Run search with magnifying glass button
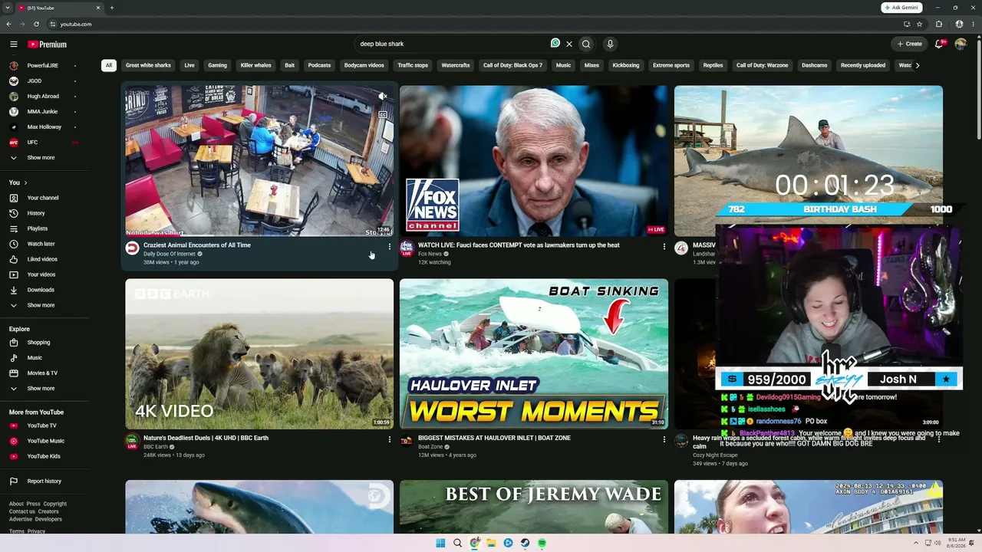 (586, 44)
